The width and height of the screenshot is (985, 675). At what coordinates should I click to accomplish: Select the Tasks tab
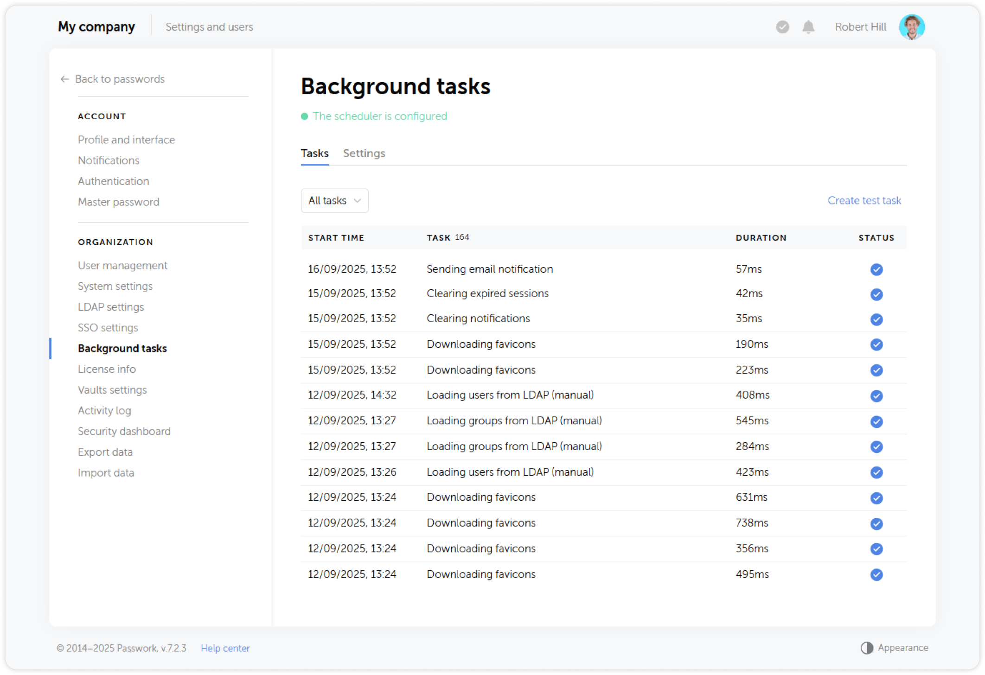(x=314, y=153)
